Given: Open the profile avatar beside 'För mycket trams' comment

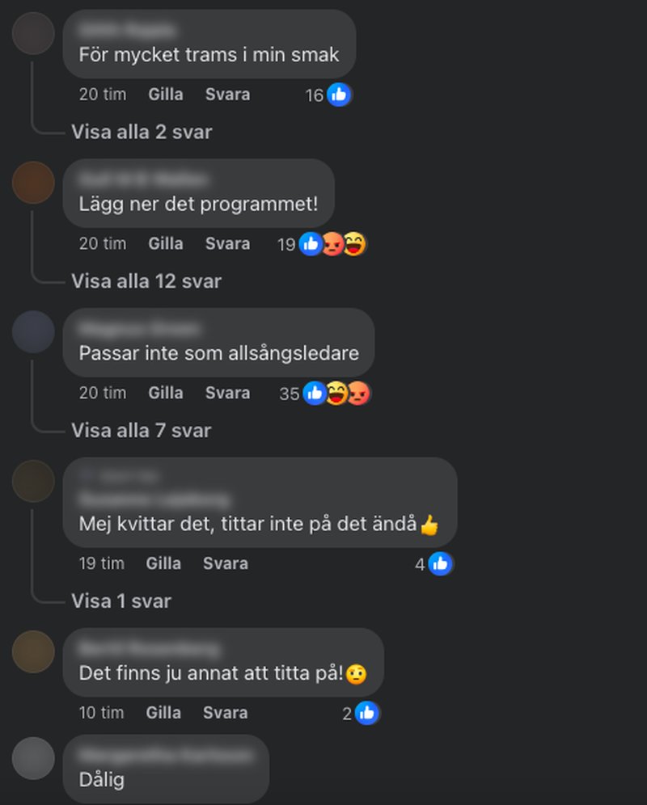Looking at the screenshot, I should click(x=33, y=33).
